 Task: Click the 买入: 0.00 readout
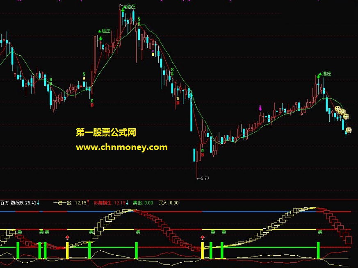(x=169, y=203)
